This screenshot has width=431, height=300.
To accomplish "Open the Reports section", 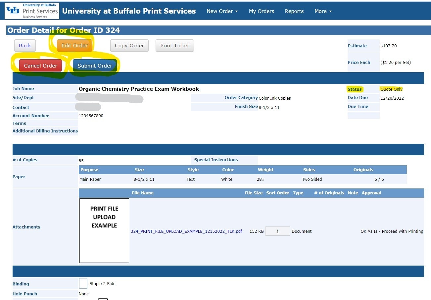I will (294, 11).
